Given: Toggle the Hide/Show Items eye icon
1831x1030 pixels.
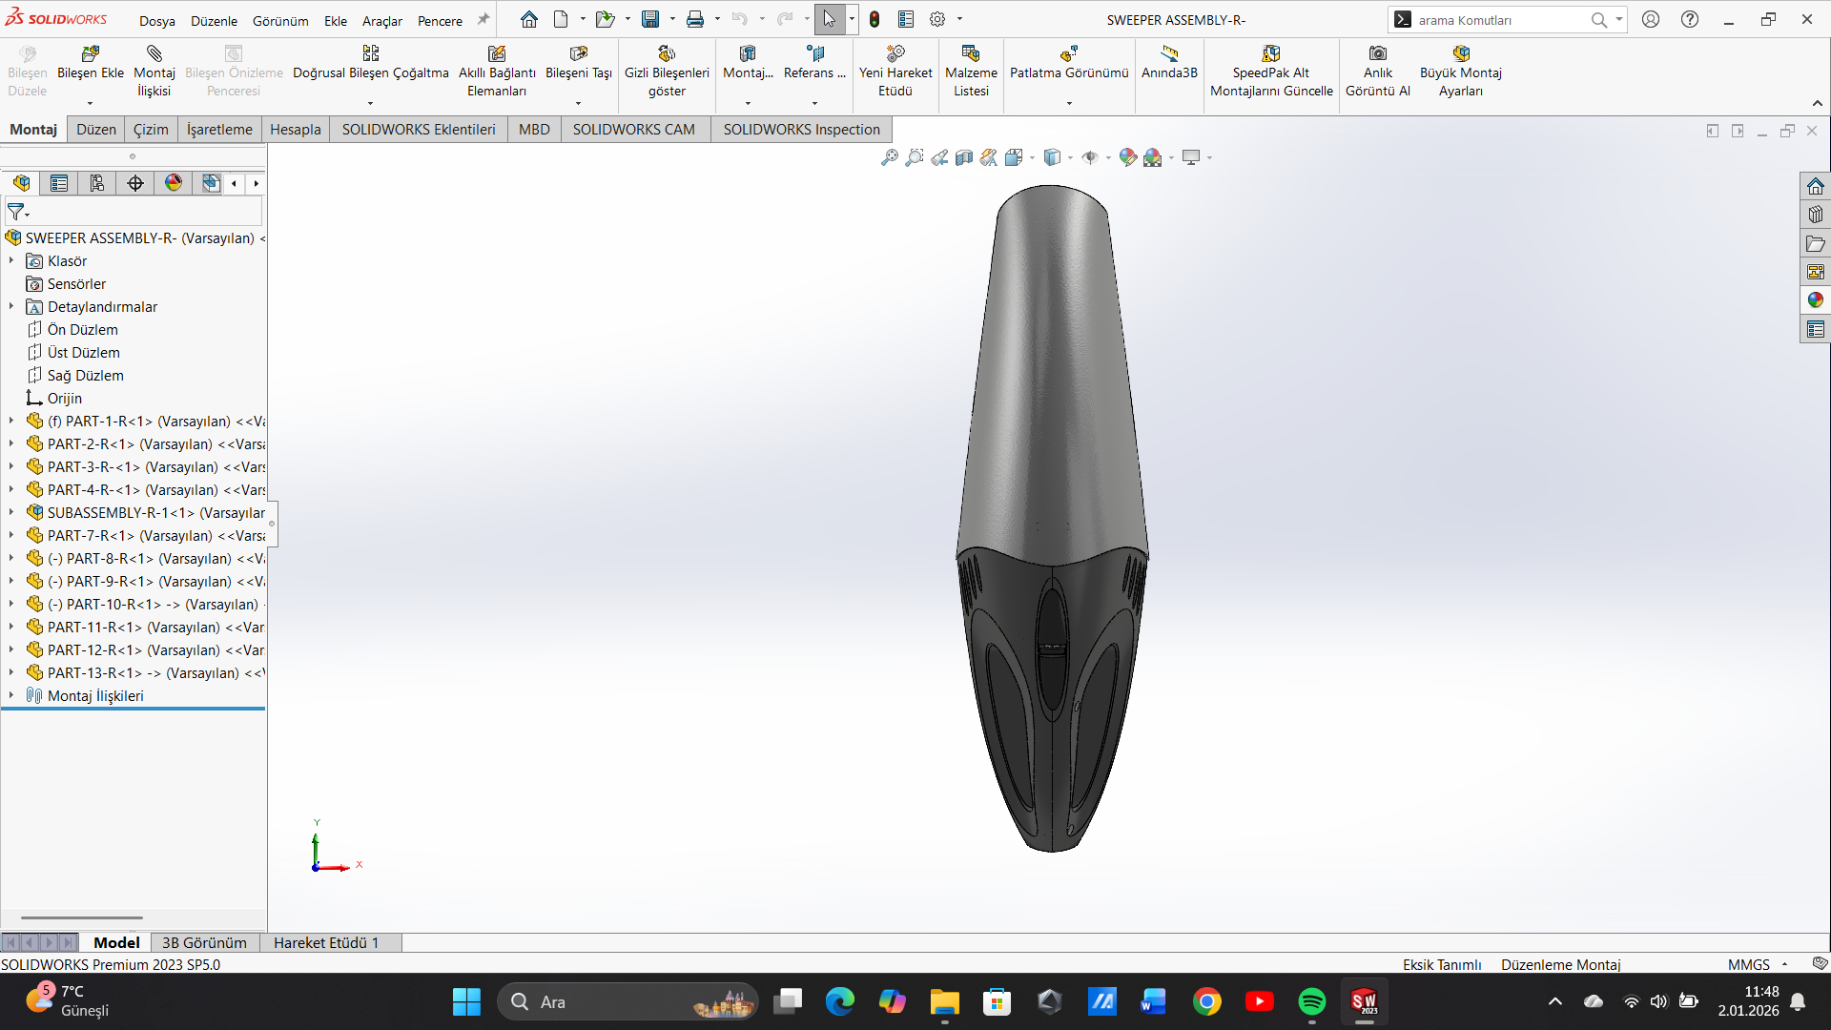Looking at the screenshot, I should (1090, 157).
